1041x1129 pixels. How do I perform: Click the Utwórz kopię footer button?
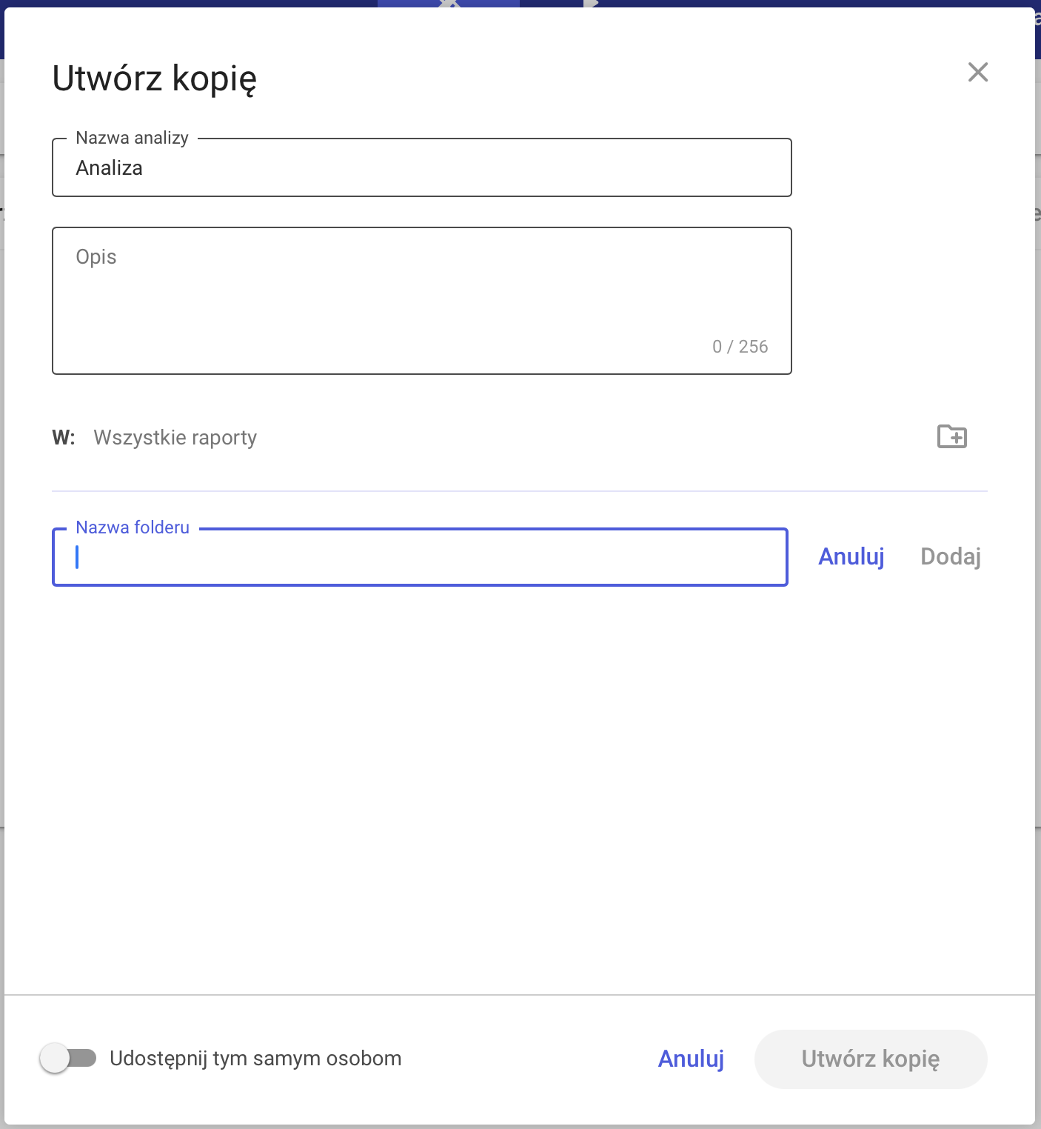pos(871,1059)
